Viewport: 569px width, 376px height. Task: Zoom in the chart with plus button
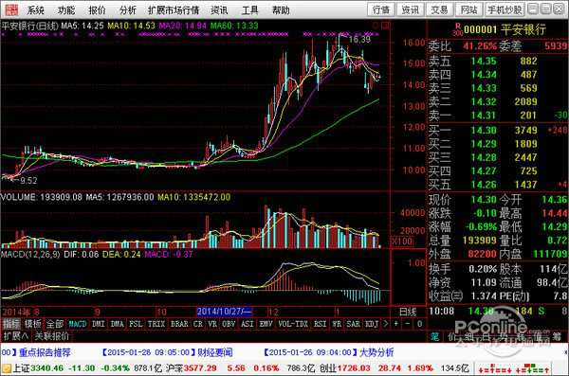click(395, 324)
